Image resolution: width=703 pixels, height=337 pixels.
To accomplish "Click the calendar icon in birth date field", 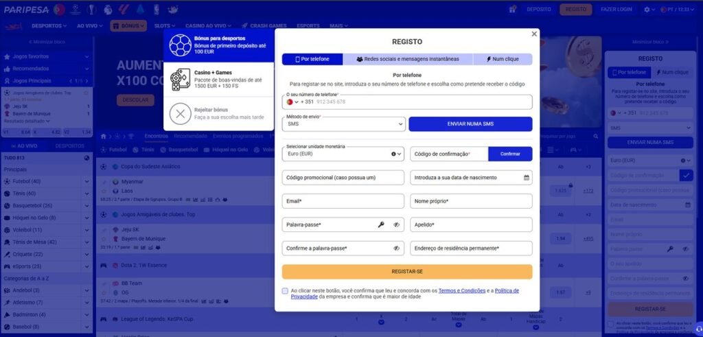I will [x=527, y=178].
